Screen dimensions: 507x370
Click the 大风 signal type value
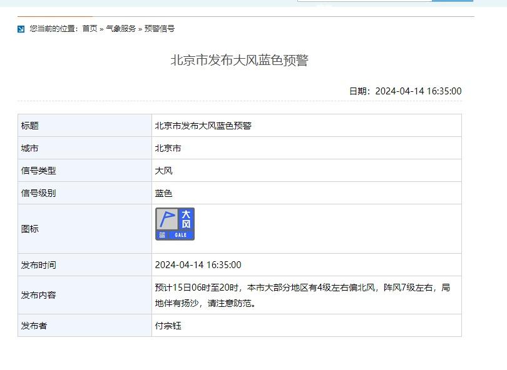pos(164,171)
